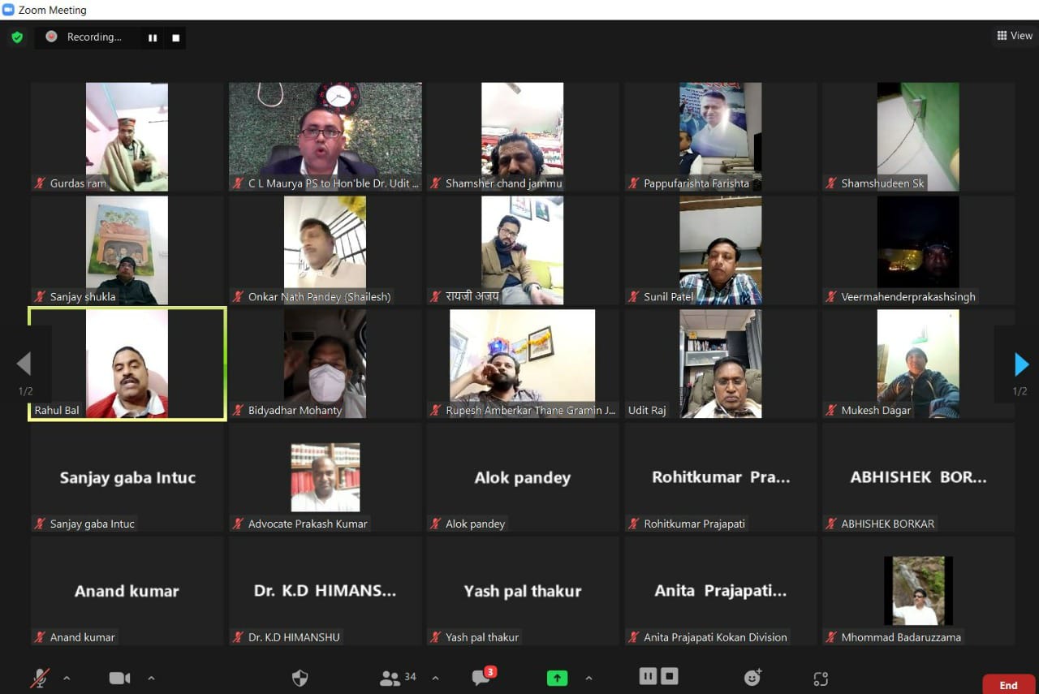The height and width of the screenshot is (694, 1039).
Task: Click muted mic icon beside Mhommad Badaruzzama
Action: click(x=831, y=638)
